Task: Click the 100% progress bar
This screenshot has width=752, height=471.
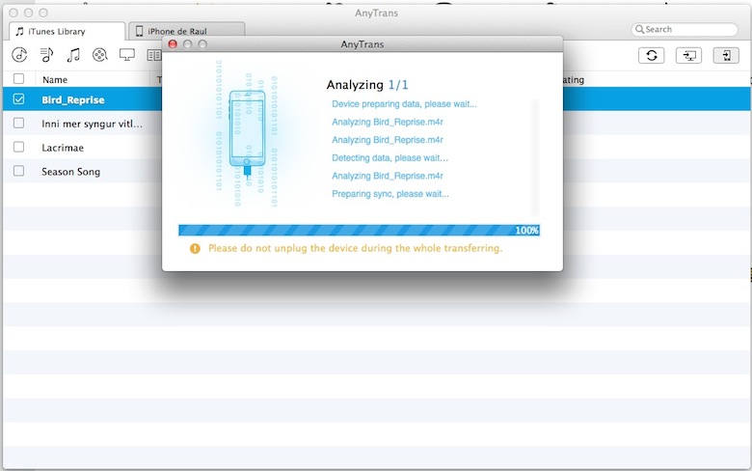Action: [x=359, y=230]
